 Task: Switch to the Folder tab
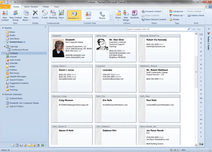tap(46, 7)
